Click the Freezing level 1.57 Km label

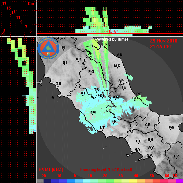tap(106, 169)
